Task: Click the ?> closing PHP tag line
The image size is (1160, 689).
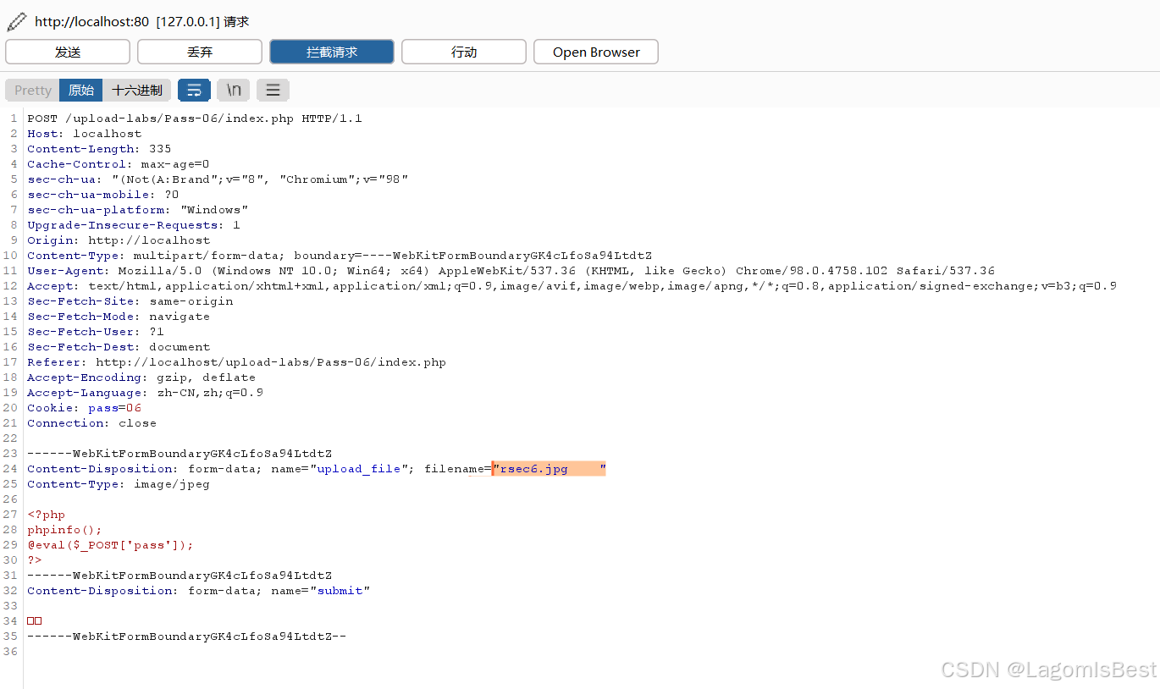Action: tap(35, 560)
